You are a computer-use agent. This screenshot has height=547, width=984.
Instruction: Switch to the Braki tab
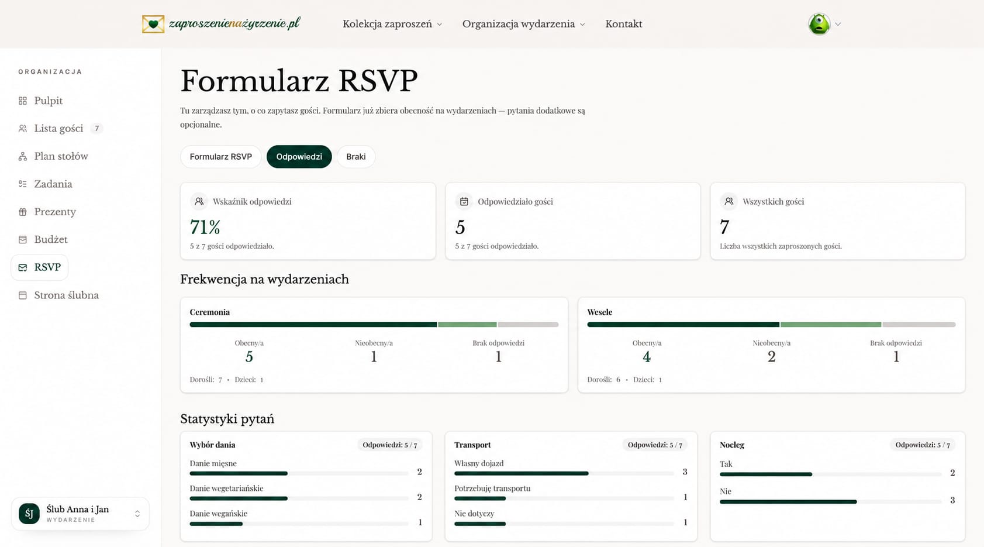(x=356, y=157)
